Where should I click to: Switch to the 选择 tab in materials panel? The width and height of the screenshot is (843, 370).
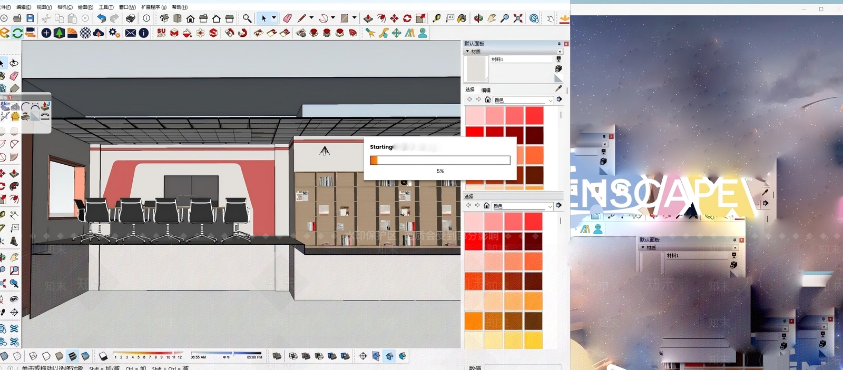point(470,90)
